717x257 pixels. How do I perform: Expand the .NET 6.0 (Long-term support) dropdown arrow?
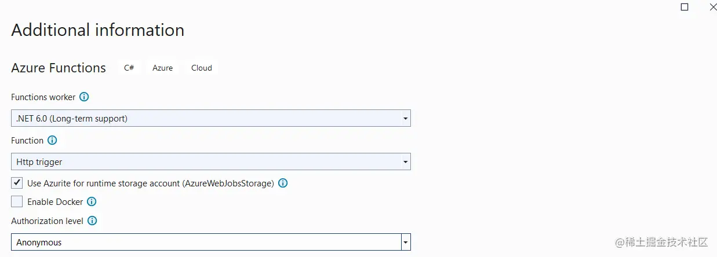click(x=405, y=118)
